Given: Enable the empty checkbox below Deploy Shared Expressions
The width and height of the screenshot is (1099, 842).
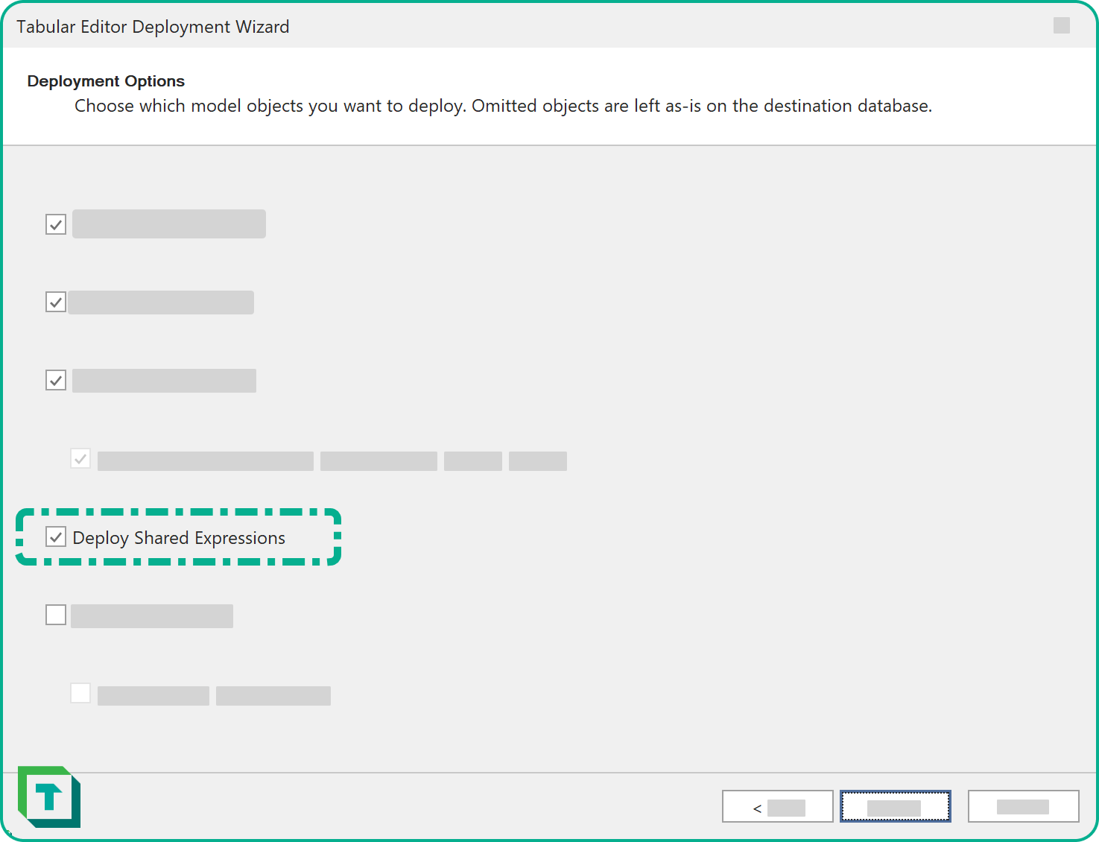Looking at the screenshot, I should (55, 615).
